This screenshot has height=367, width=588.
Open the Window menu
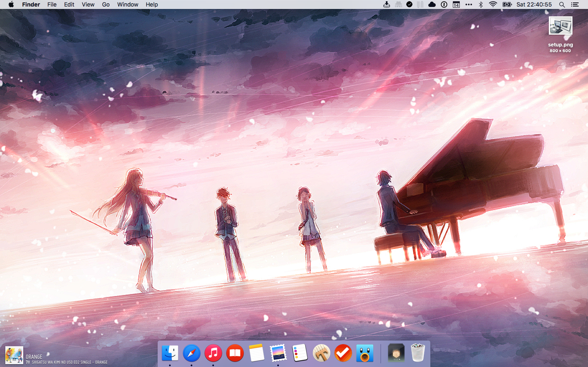tap(128, 4)
